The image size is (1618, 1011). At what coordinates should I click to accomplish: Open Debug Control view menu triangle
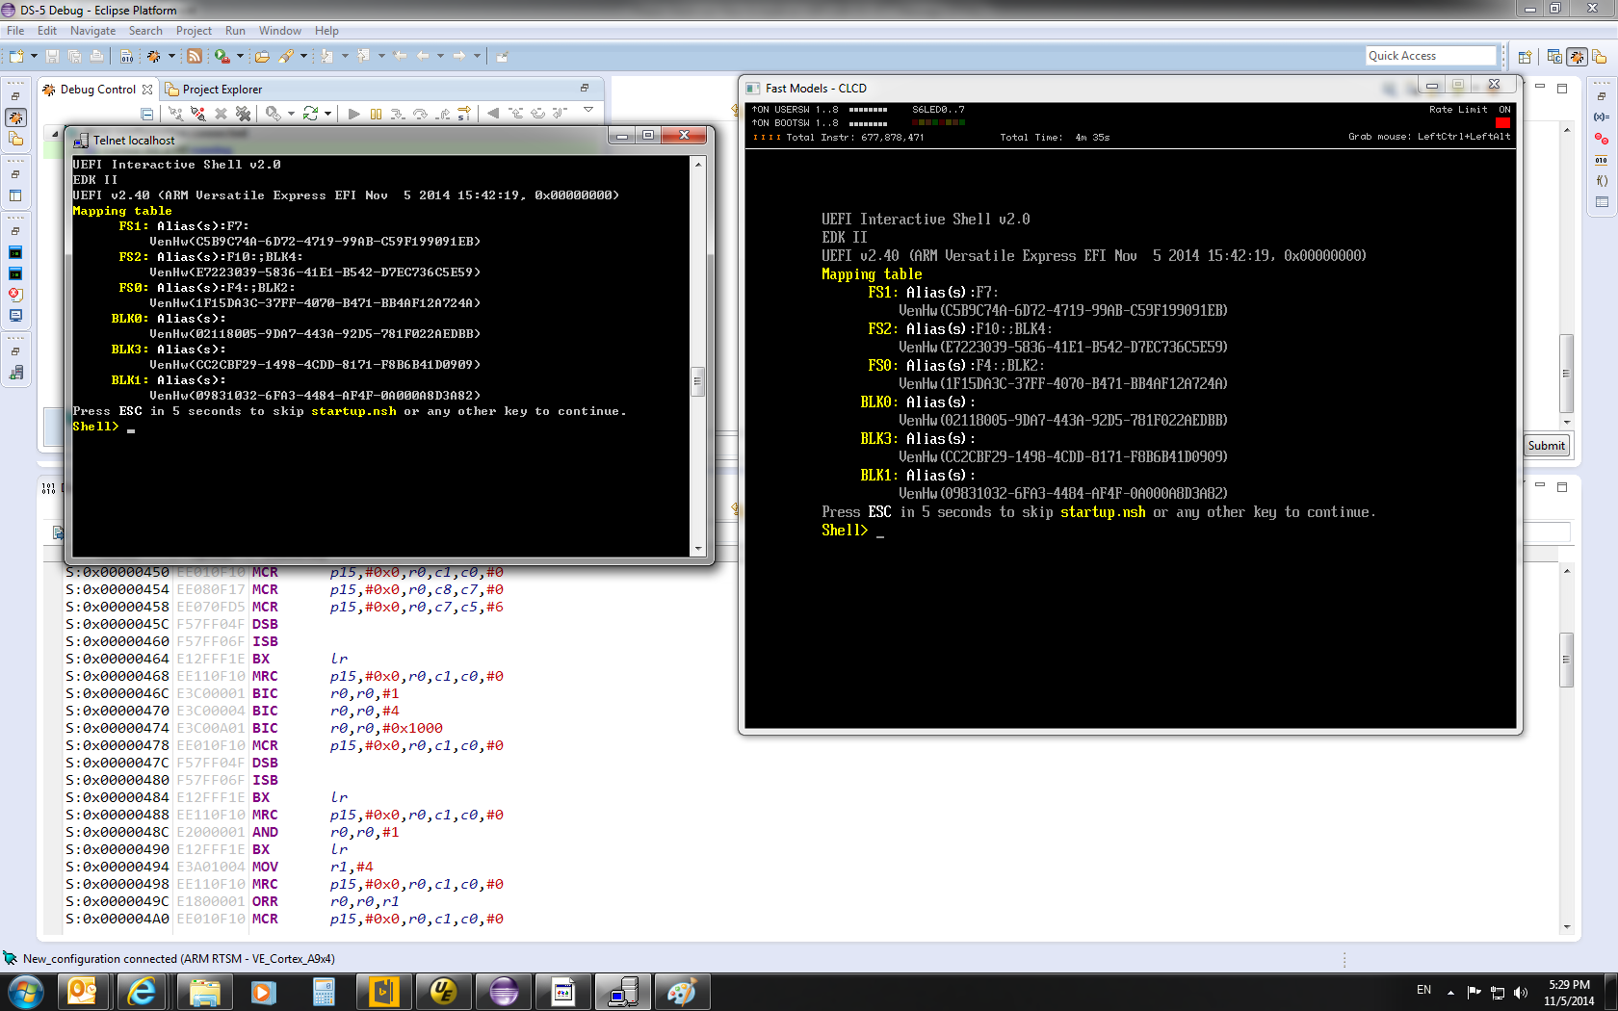(588, 111)
